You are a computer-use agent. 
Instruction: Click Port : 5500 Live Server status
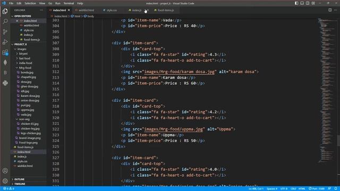317,189
